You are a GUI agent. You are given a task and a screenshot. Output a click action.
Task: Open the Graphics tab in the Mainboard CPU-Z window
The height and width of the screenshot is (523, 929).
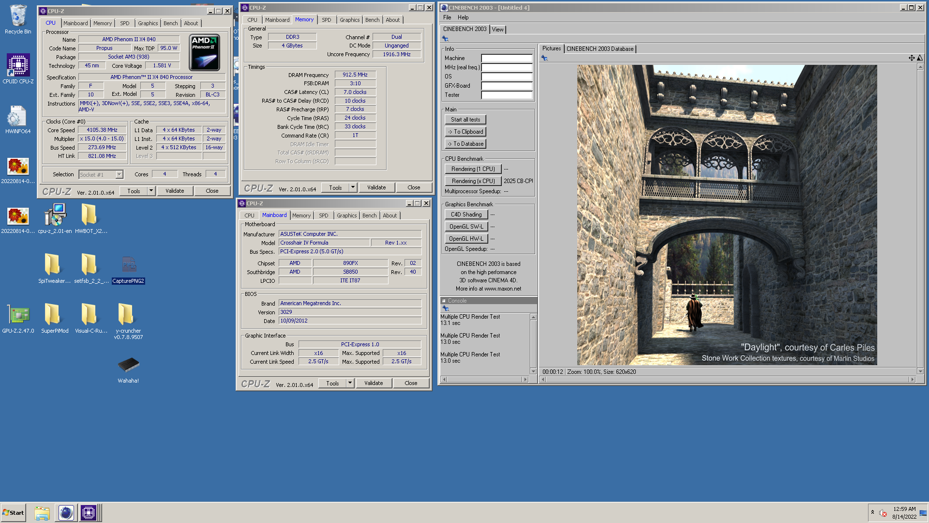tap(347, 215)
